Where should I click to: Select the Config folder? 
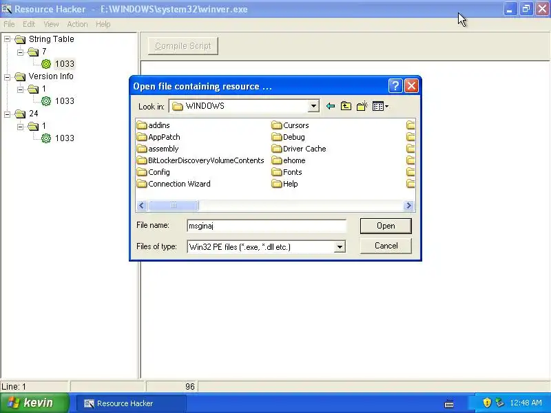[x=153, y=172]
